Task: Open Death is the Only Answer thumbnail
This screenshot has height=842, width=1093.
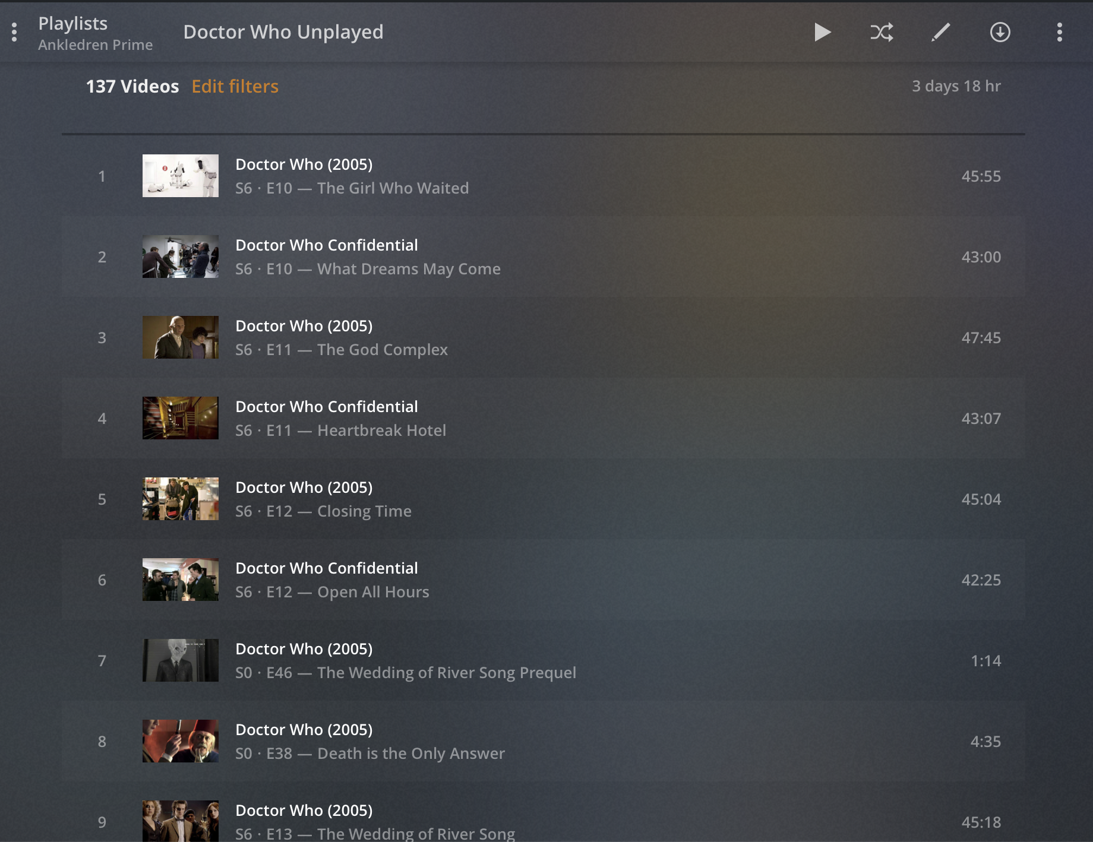Action: click(181, 741)
